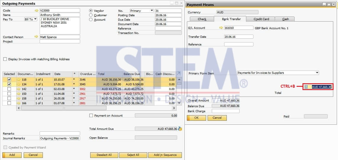338x160 pixels.
Task: Check the Selected box for document 142
Action: pos(9,89)
